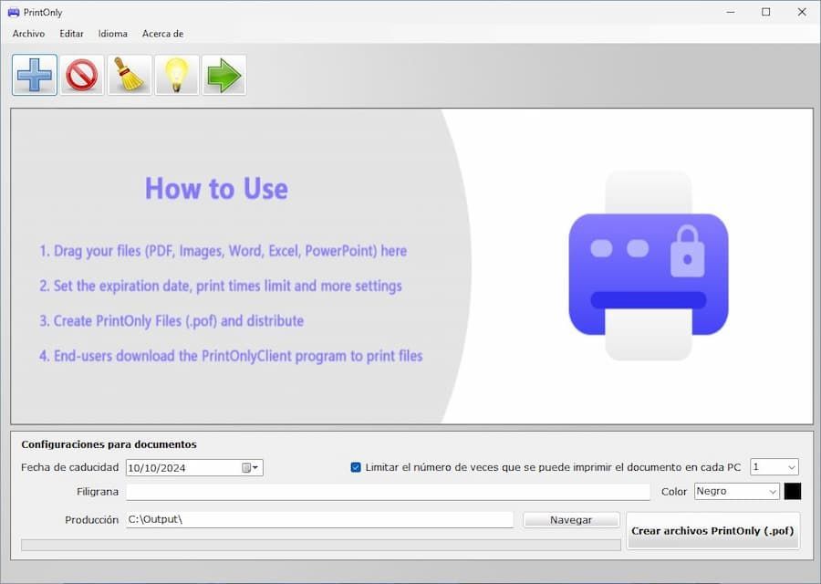Click the '2. Set the expiration date' line

[221, 286]
